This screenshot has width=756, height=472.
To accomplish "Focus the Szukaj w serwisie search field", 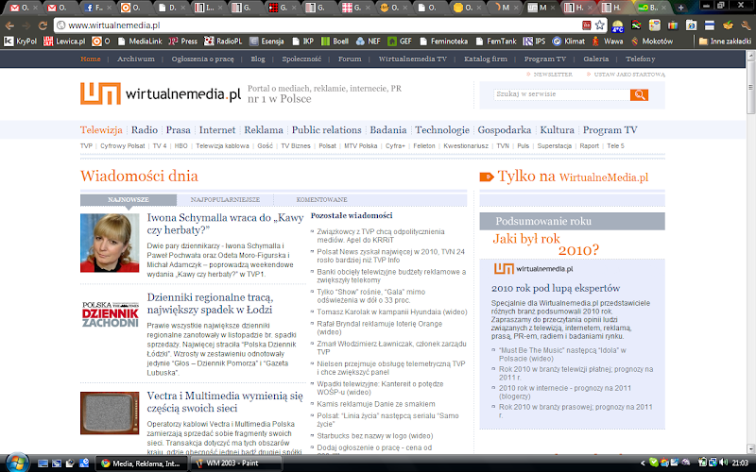I will 561,94.
